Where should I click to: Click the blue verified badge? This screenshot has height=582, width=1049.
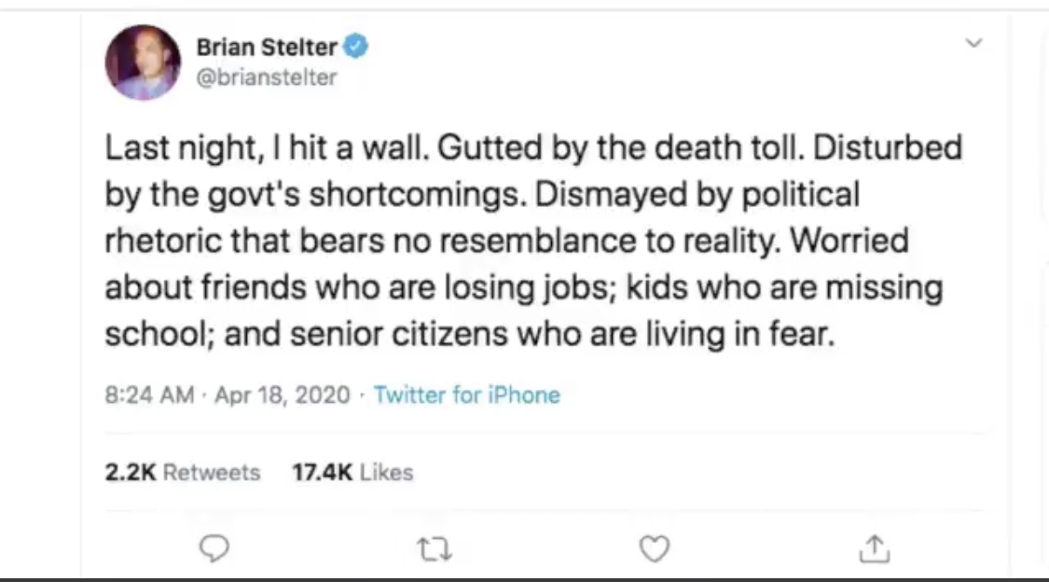[x=356, y=46]
